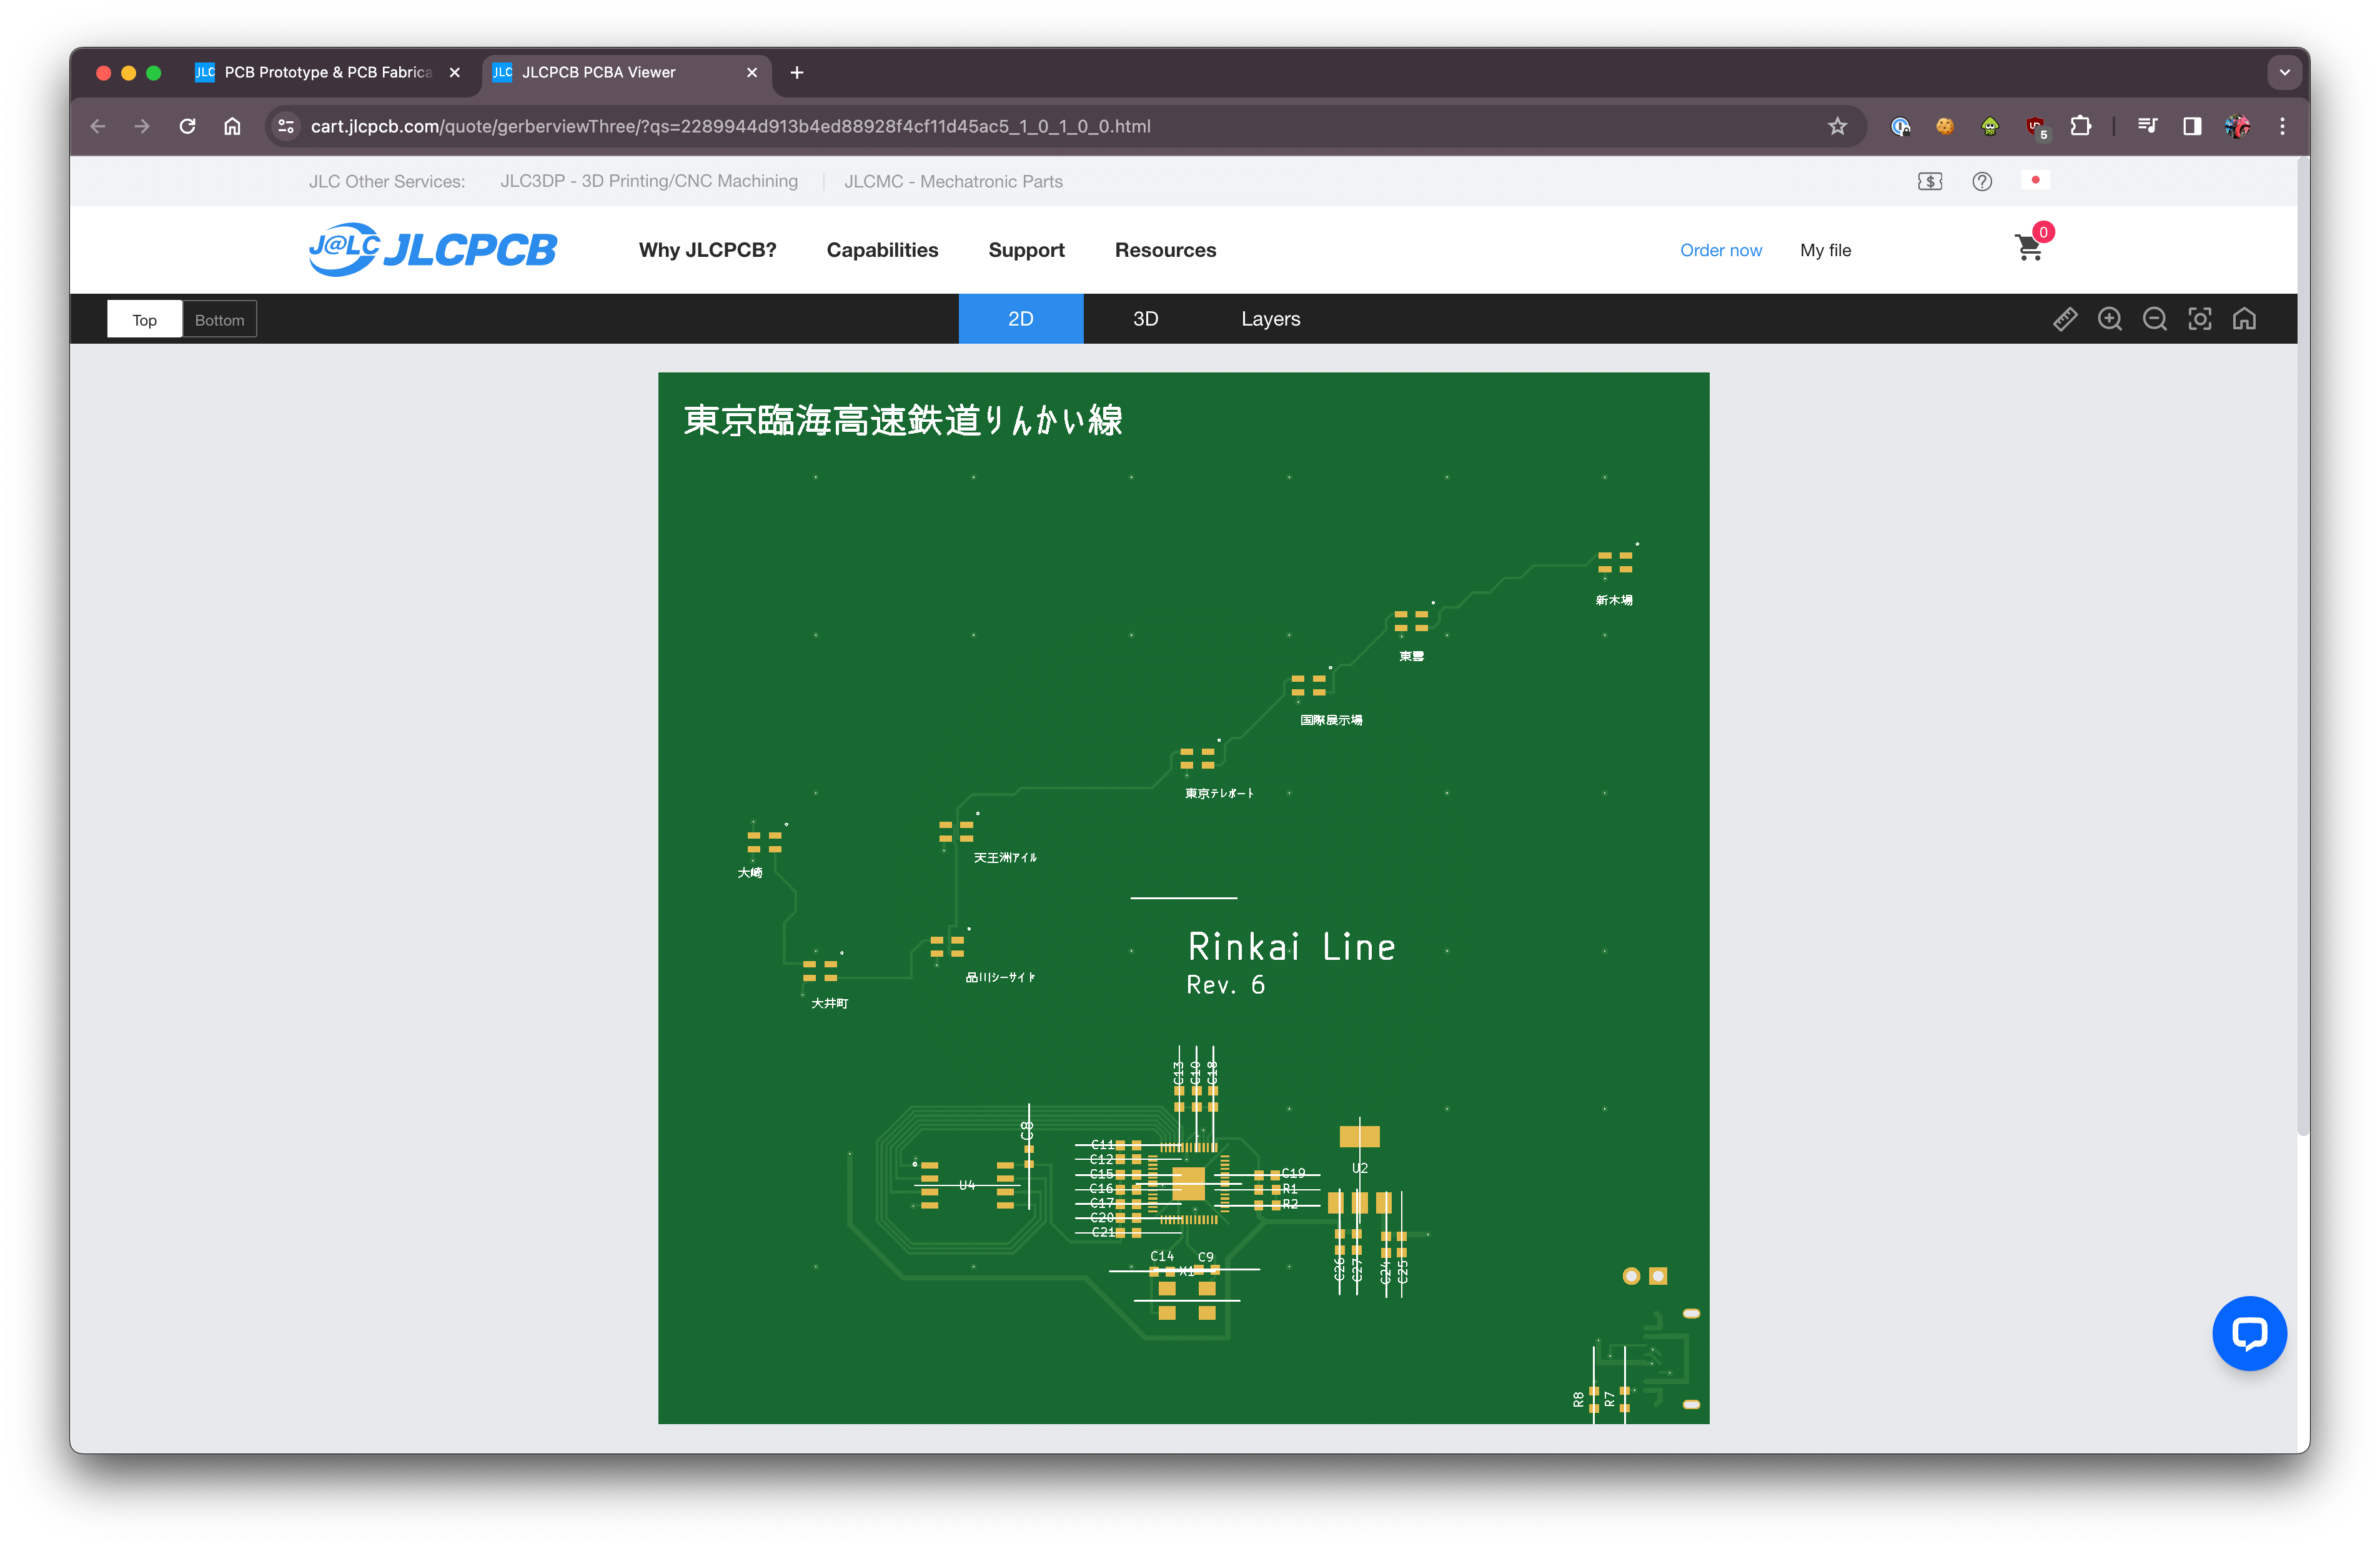Open JLCMC Mechatronic Parts link
Screen dimensions: 2380x1546
(953, 181)
